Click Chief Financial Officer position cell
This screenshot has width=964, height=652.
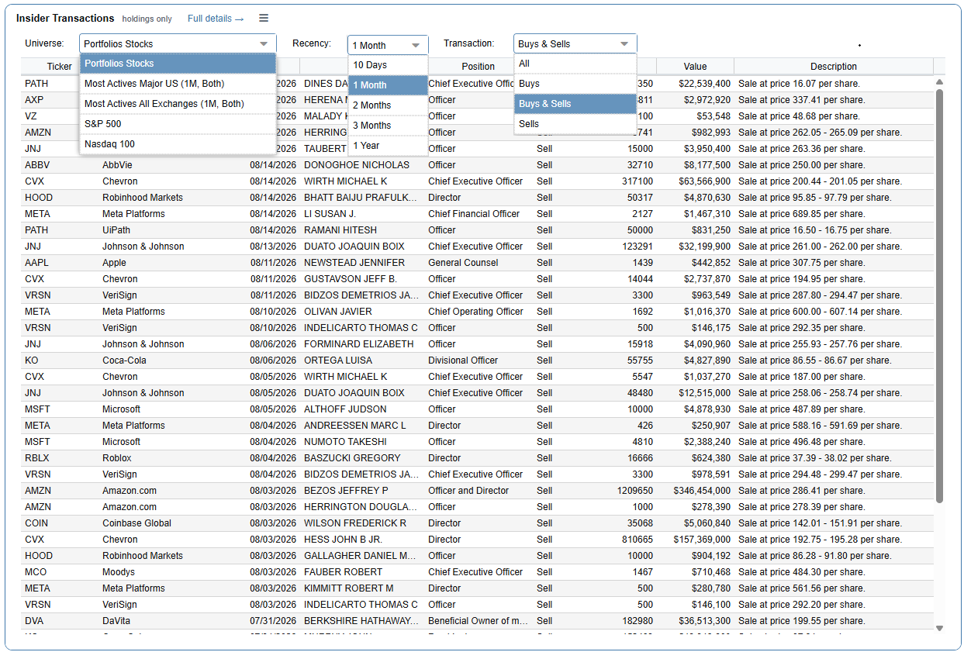pyautogui.click(x=474, y=214)
